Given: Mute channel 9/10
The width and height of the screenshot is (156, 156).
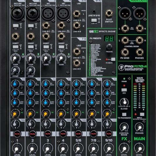Looking at the screenshot, I should click(x=109, y=134).
